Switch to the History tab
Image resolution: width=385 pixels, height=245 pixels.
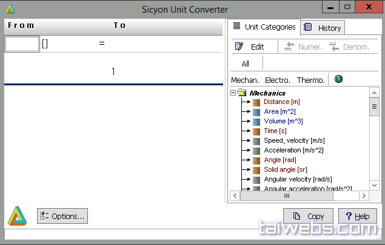pyautogui.click(x=324, y=28)
